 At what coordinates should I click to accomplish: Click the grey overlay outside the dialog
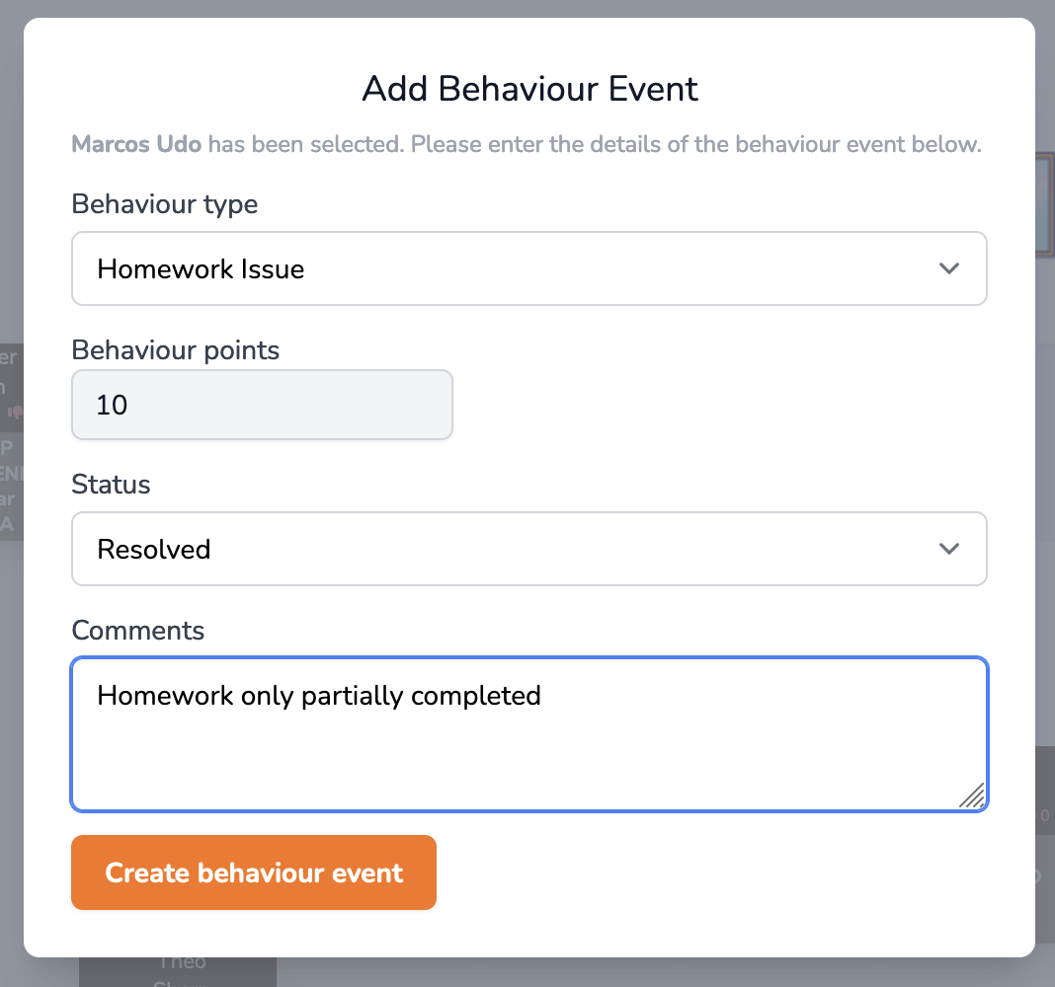(1045, 493)
